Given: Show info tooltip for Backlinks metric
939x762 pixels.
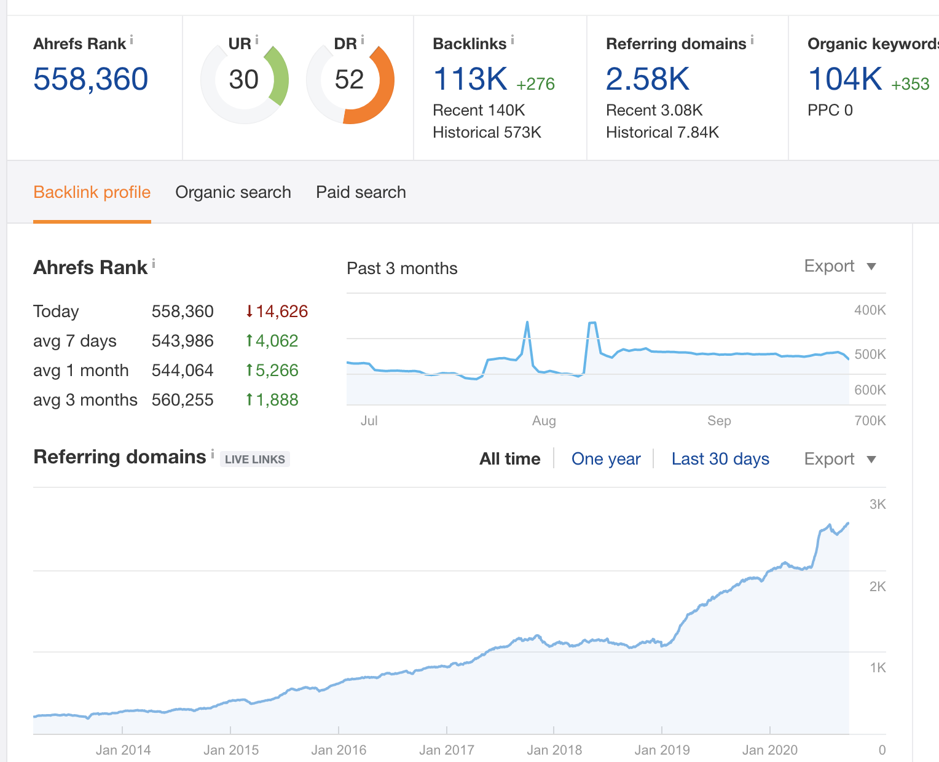Looking at the screenshot, I should coord(513,40).
